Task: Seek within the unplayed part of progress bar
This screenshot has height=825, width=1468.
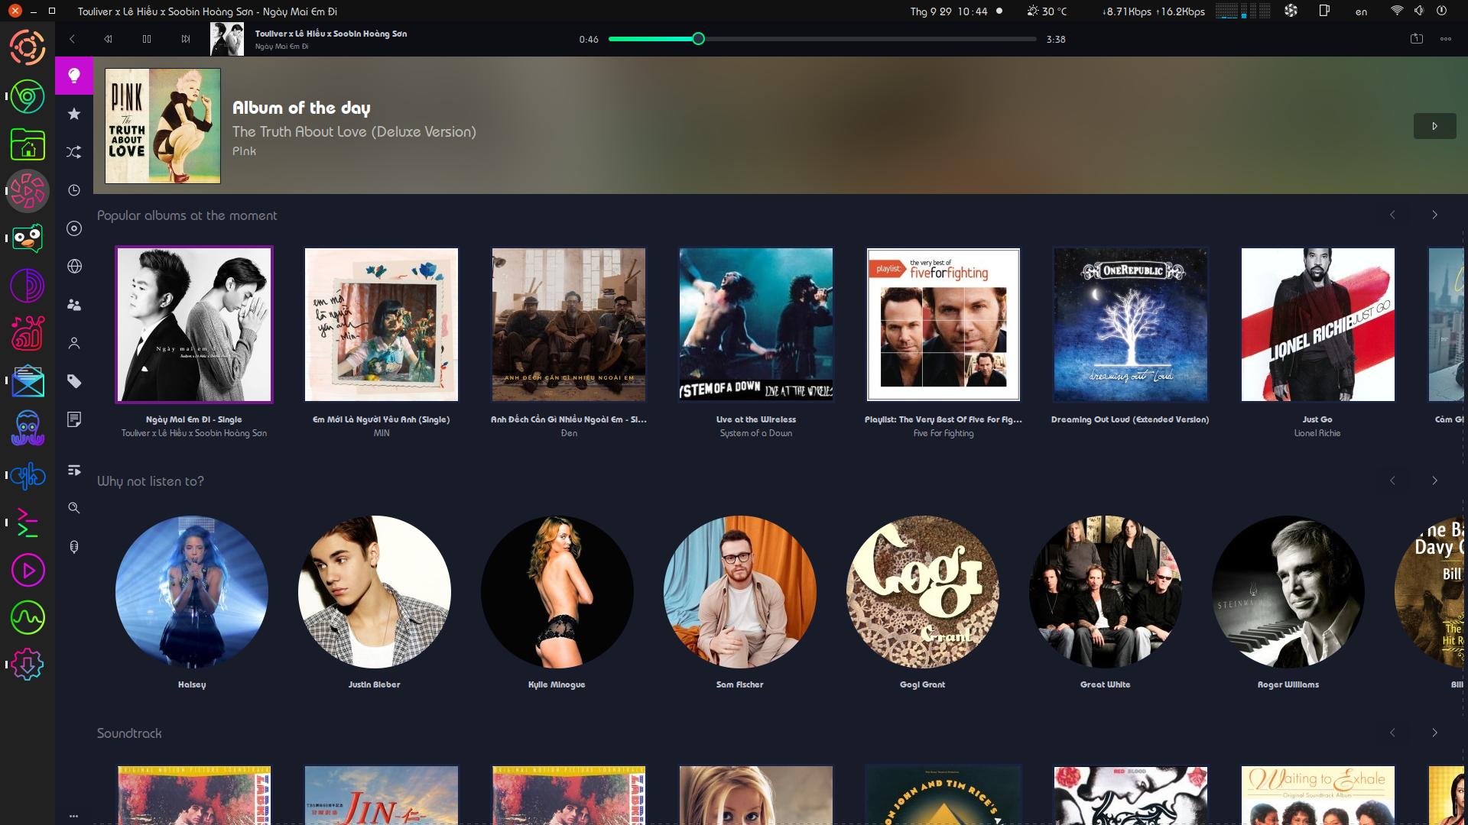Action: [870, 39]
